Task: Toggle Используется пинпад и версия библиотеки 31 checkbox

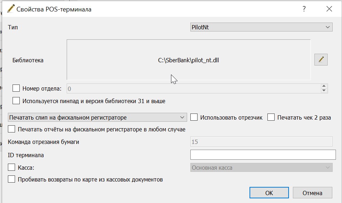Action: [x=16, y=101]
